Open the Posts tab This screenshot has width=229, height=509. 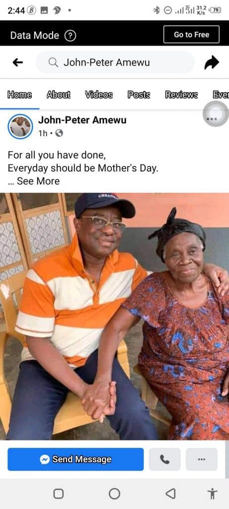click(139, 95)
